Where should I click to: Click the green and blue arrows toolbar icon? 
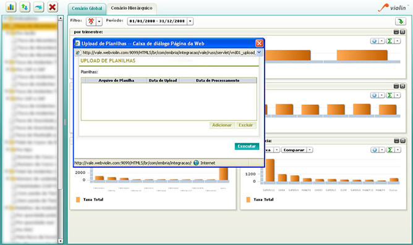click(x=25, y=7)
